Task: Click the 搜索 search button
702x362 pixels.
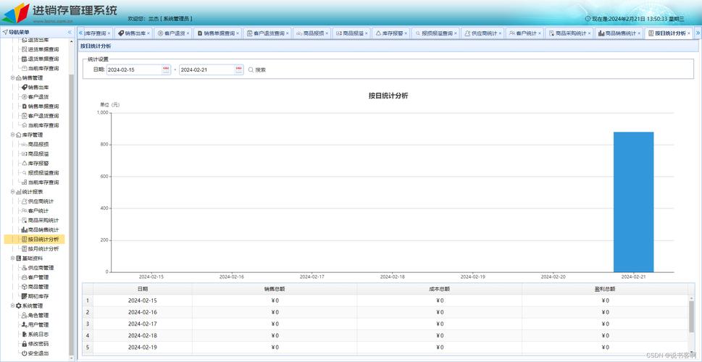Action: [257, 70]
